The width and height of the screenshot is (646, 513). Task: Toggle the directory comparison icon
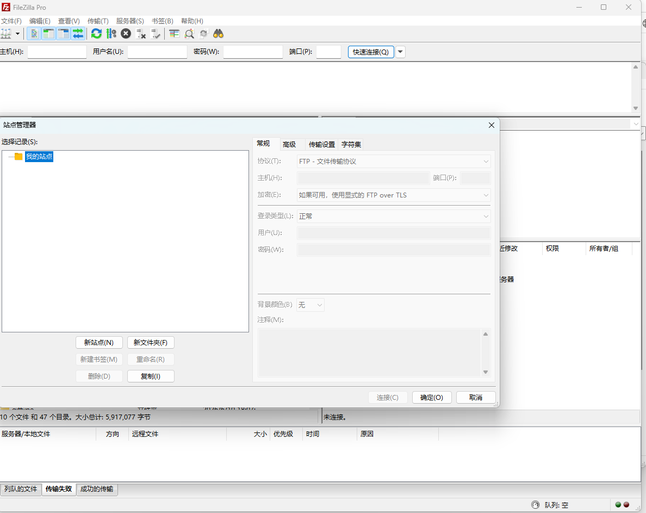pos(189,34)
